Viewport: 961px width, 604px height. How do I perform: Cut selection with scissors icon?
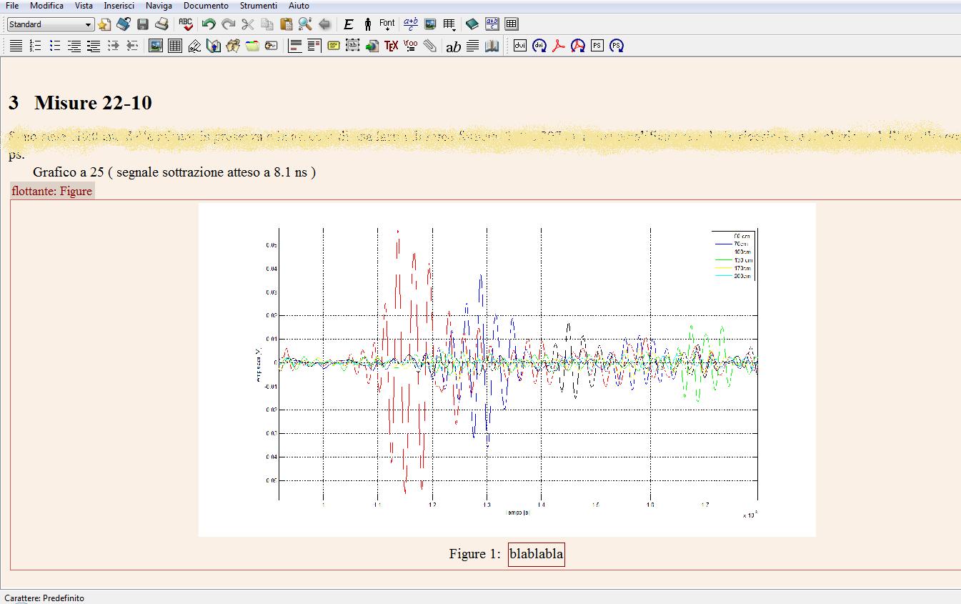(x=248, y=24)
